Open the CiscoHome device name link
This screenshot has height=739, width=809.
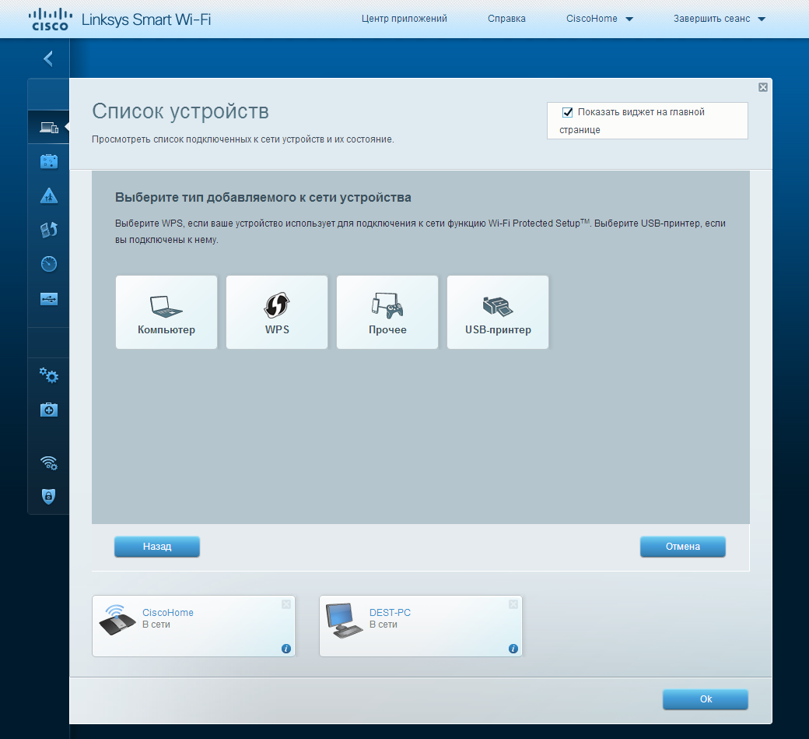[x=168, y=613]
